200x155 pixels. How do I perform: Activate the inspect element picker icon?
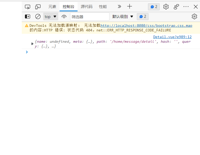click(x=27, y=7)
